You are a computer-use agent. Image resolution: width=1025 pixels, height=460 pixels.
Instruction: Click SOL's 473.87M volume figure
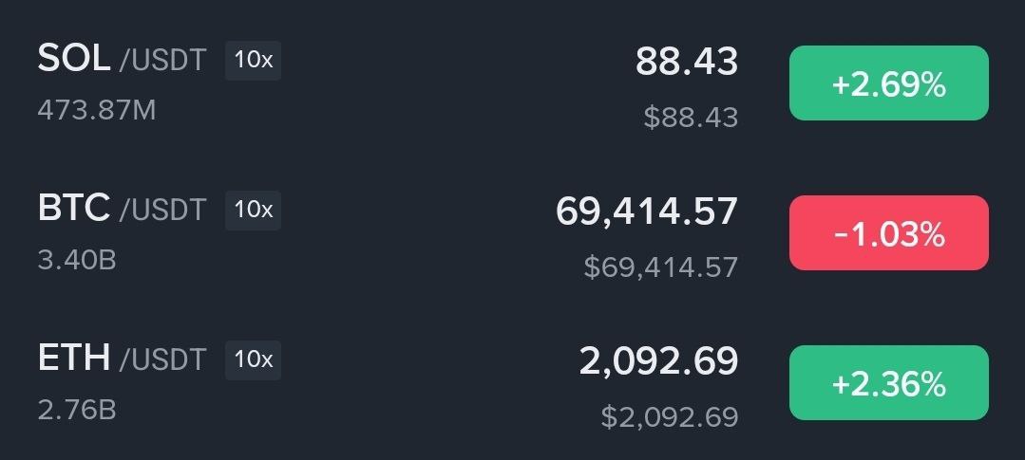(x=97, y=110)
